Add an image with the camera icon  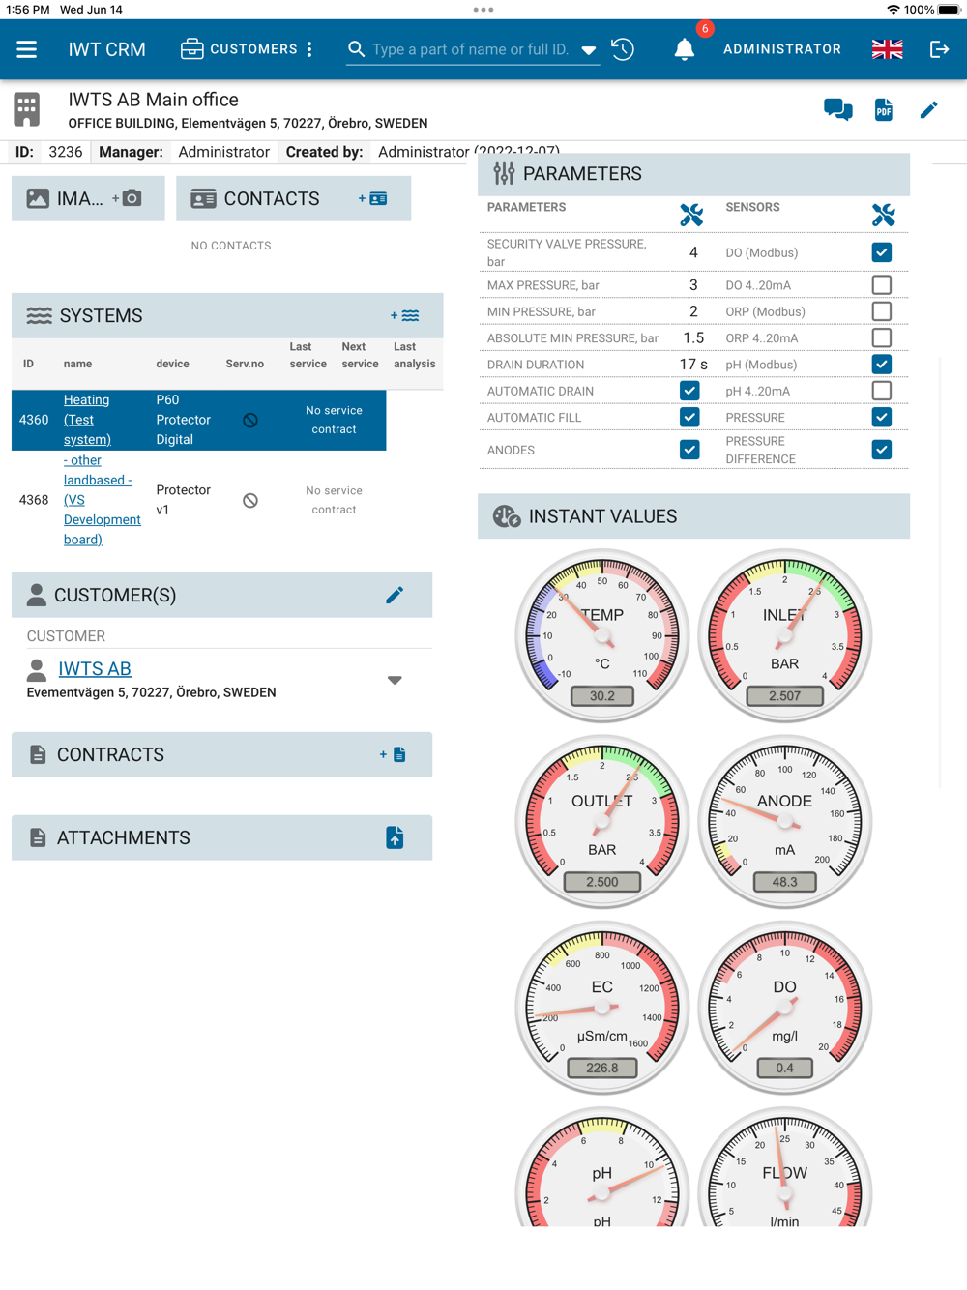[x=128, y=198]
